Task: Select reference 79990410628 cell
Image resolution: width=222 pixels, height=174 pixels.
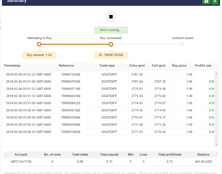Action: click(x=70, y=132)
